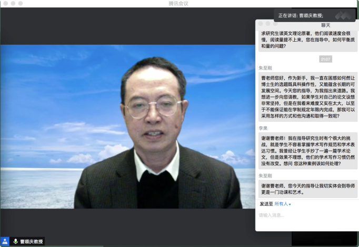Close the 腾讯会议 main window
The height and width of the screenshot is (247, 359).
(5, 3)
